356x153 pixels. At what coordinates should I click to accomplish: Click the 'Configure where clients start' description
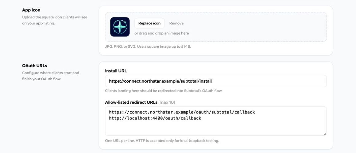point(51,76)
